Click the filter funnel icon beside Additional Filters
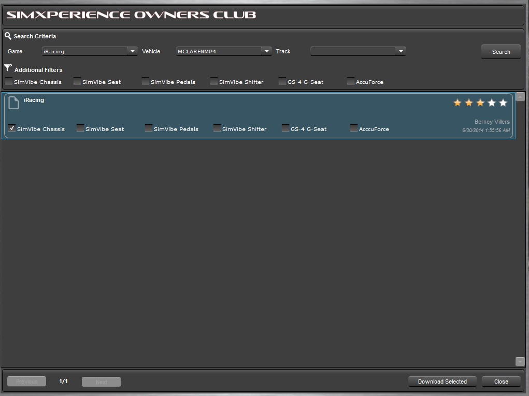This screenshot has height=396, width=529. pos(8,68)
